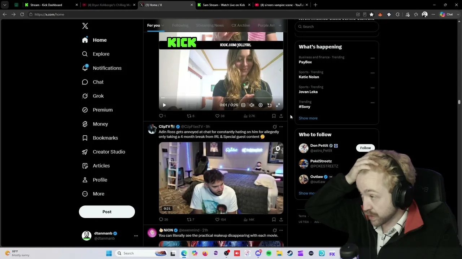Open the weather widget showing 88°F
Image resolution: width=462 pixels, height=259 pixels.
coord(17,253)
